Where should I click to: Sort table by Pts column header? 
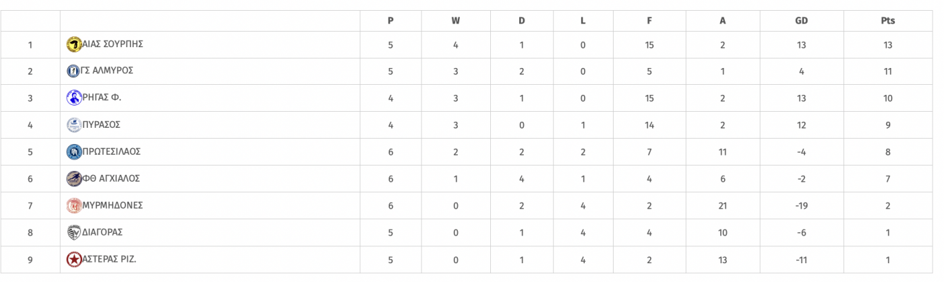click(888, 21)
